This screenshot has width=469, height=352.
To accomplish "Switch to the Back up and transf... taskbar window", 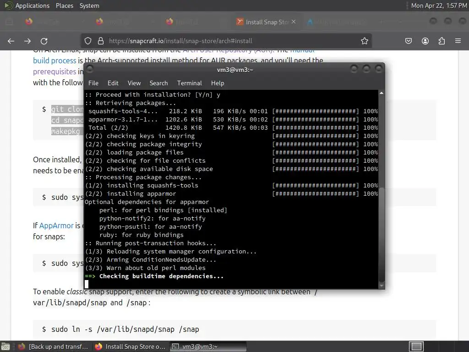I will click(x=54, y=346).
